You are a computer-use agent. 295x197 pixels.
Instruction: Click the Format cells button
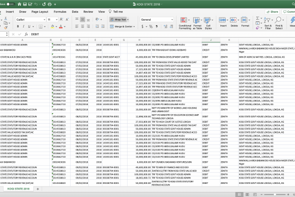245,22
